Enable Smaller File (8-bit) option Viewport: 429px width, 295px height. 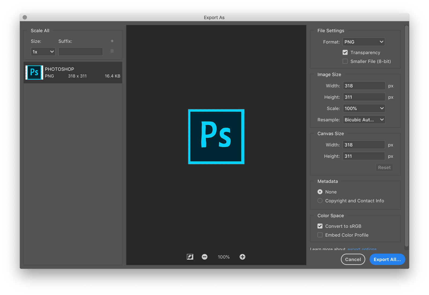[345, 61]
